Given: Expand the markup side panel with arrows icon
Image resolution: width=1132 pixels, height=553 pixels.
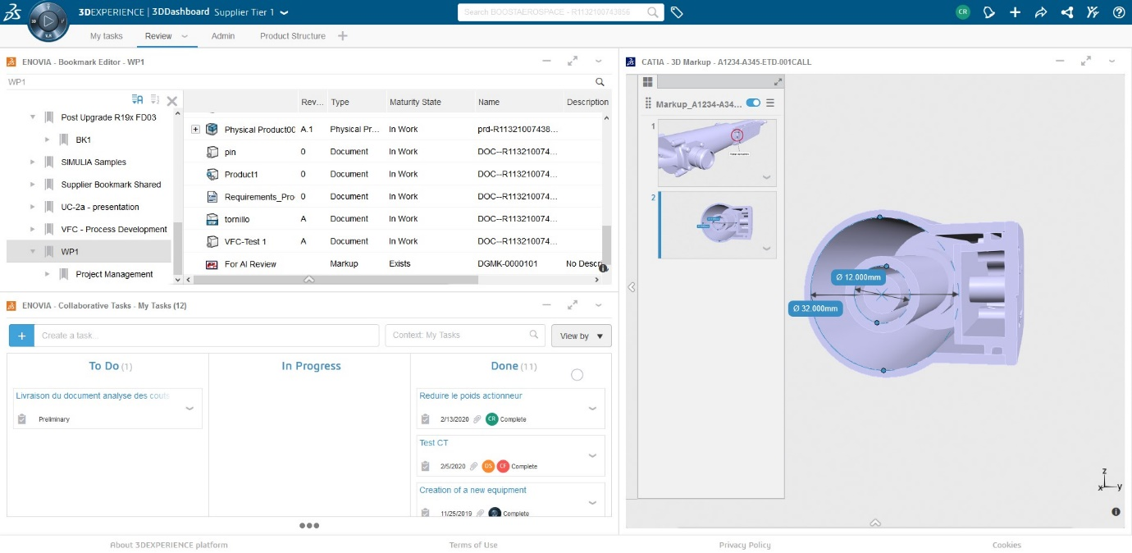Looking at the screenshot, I should tap(778, 82).
